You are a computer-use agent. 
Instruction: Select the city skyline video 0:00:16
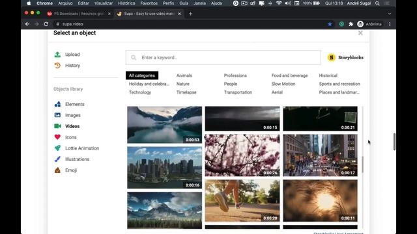pos(164,168)
